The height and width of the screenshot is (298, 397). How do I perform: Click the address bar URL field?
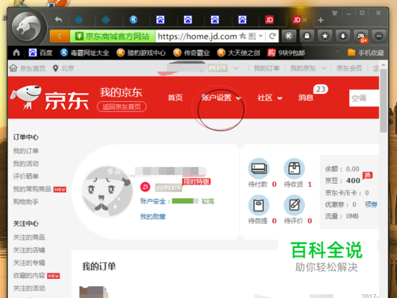pyautogui.click(x=197, y=36)
